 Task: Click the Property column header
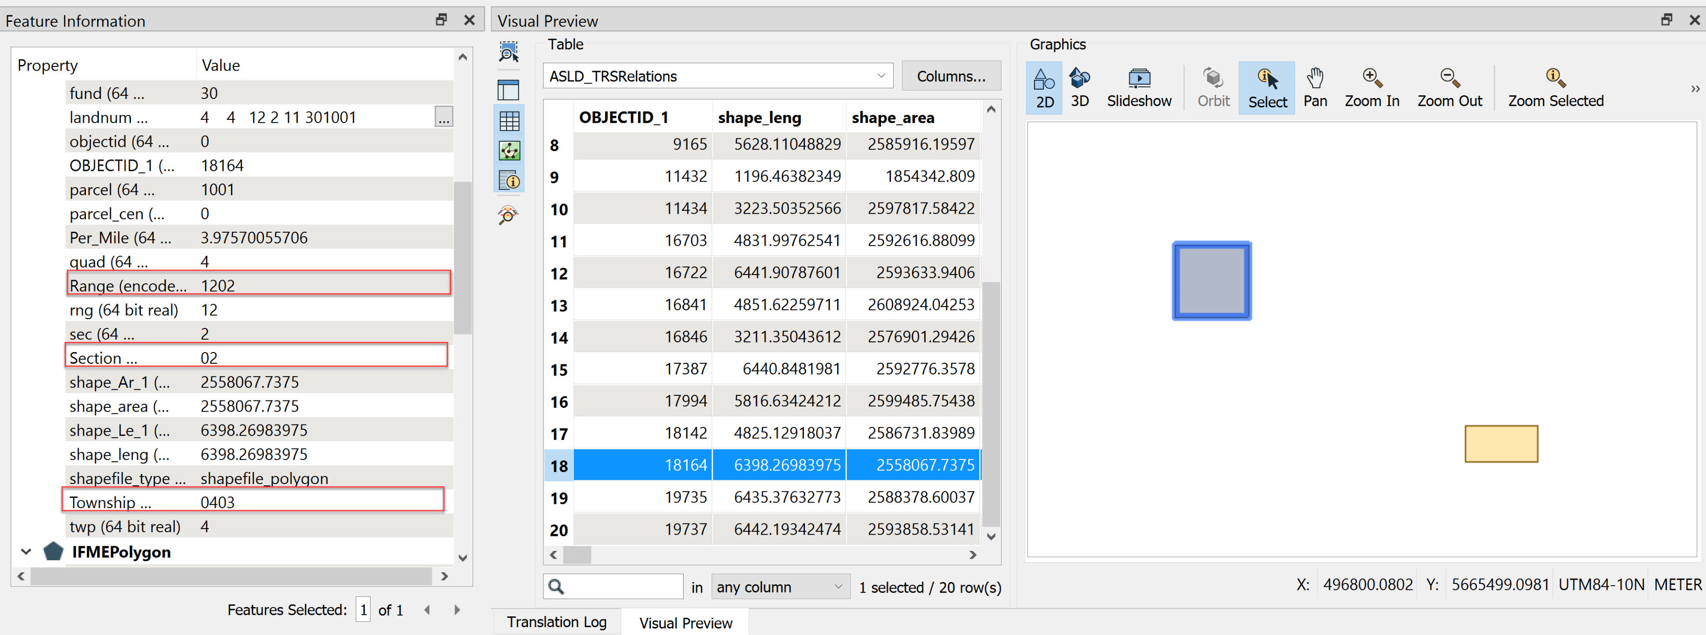[x=47, y=65]
